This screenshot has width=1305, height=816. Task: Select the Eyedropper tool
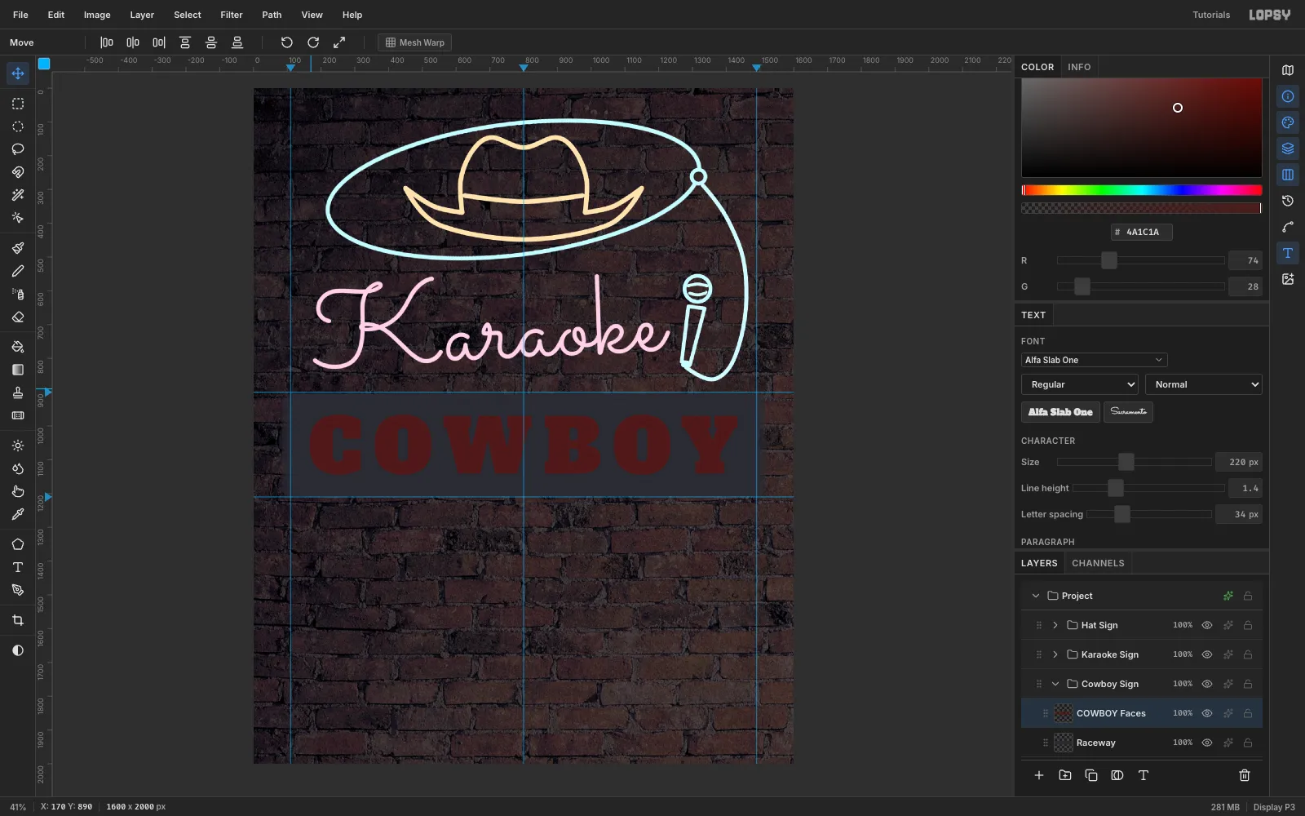click(x=18, y=514)
